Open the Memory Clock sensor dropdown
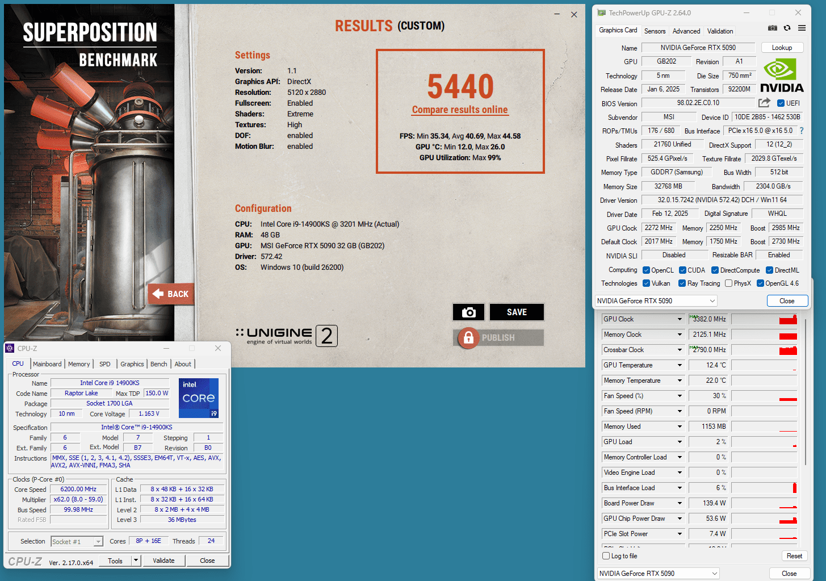Image resolution: width=826 pixels, height=581 pixels. [x=680, y=335]
